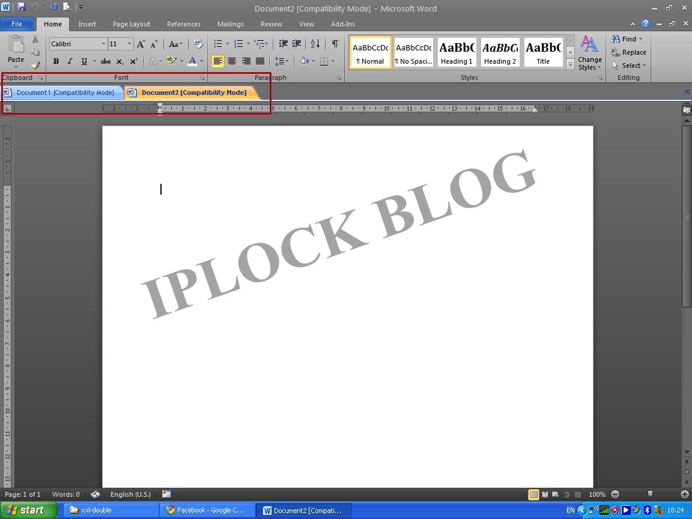Click the Copy icon in Clipboard group
The width and height of the screenshot is (692, 519).
click(x=35, y=52)
